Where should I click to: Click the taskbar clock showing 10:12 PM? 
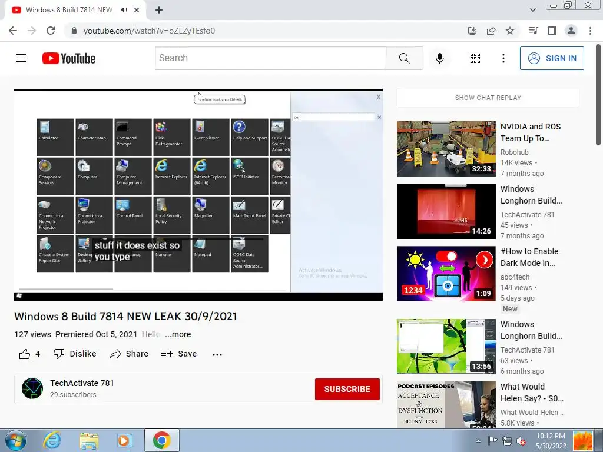coord(551,441)
